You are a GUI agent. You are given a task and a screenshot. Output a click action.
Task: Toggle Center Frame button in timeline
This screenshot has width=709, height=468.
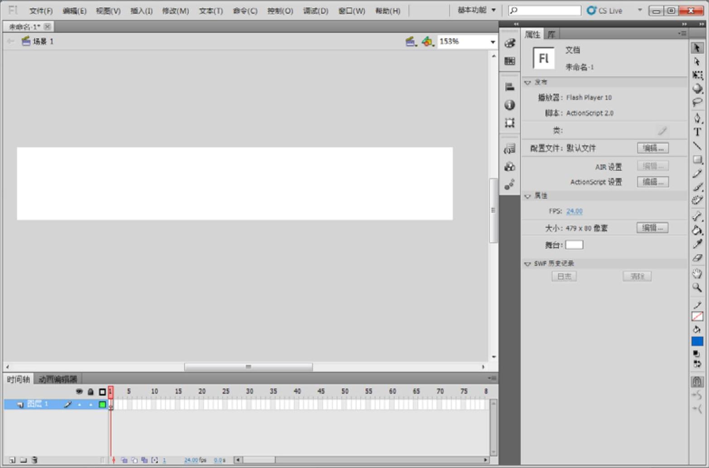(x=114, y=460)
